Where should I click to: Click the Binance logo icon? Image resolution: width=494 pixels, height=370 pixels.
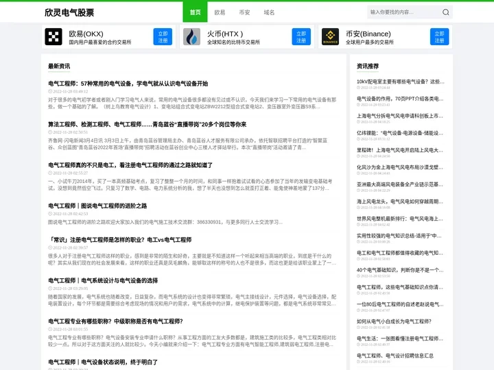pyautogui.click(x=330, y=36)
